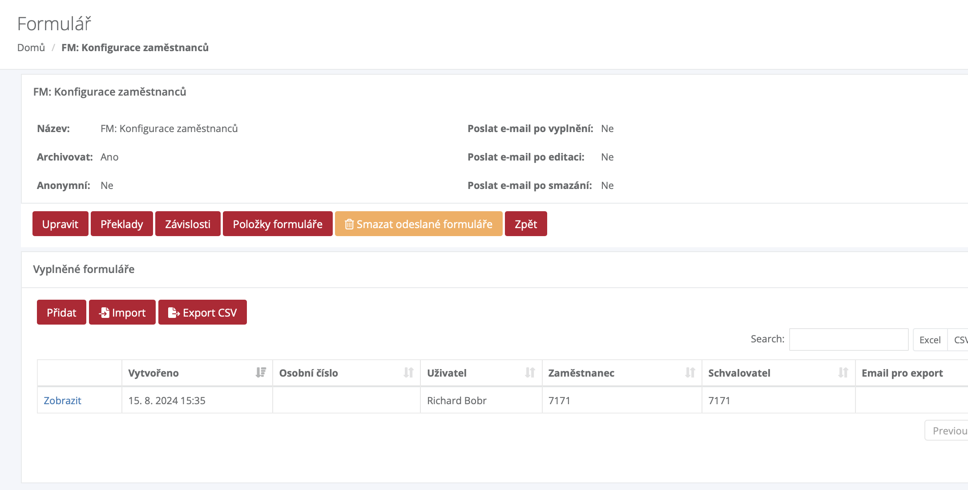Click the Email pro export column header
The image size is (968, 490).
point(902,373)
